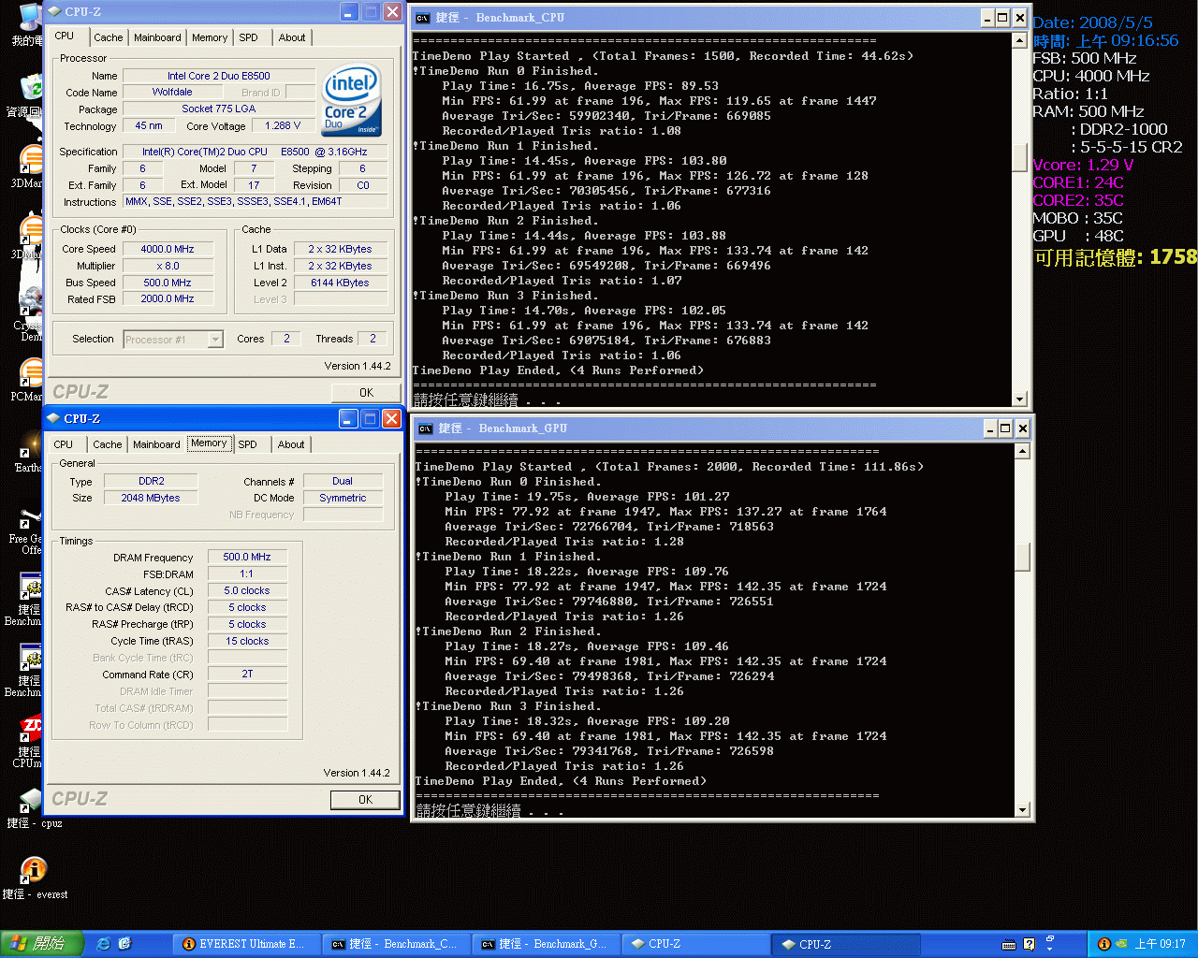Click scrollbar thumb in Benchmark_GPU console
Screen dimensions: 1198x958
coord(1022,557)
